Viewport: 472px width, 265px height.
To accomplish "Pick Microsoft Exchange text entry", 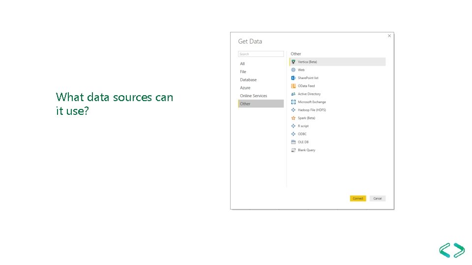I will 312,102.
